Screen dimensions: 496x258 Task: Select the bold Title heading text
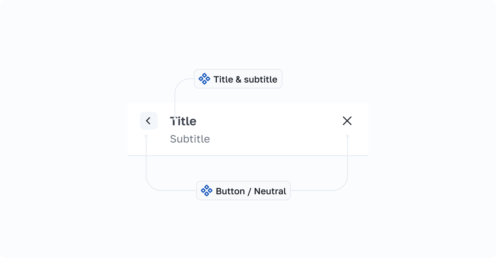pyautogui.click(x=183, y=121)
